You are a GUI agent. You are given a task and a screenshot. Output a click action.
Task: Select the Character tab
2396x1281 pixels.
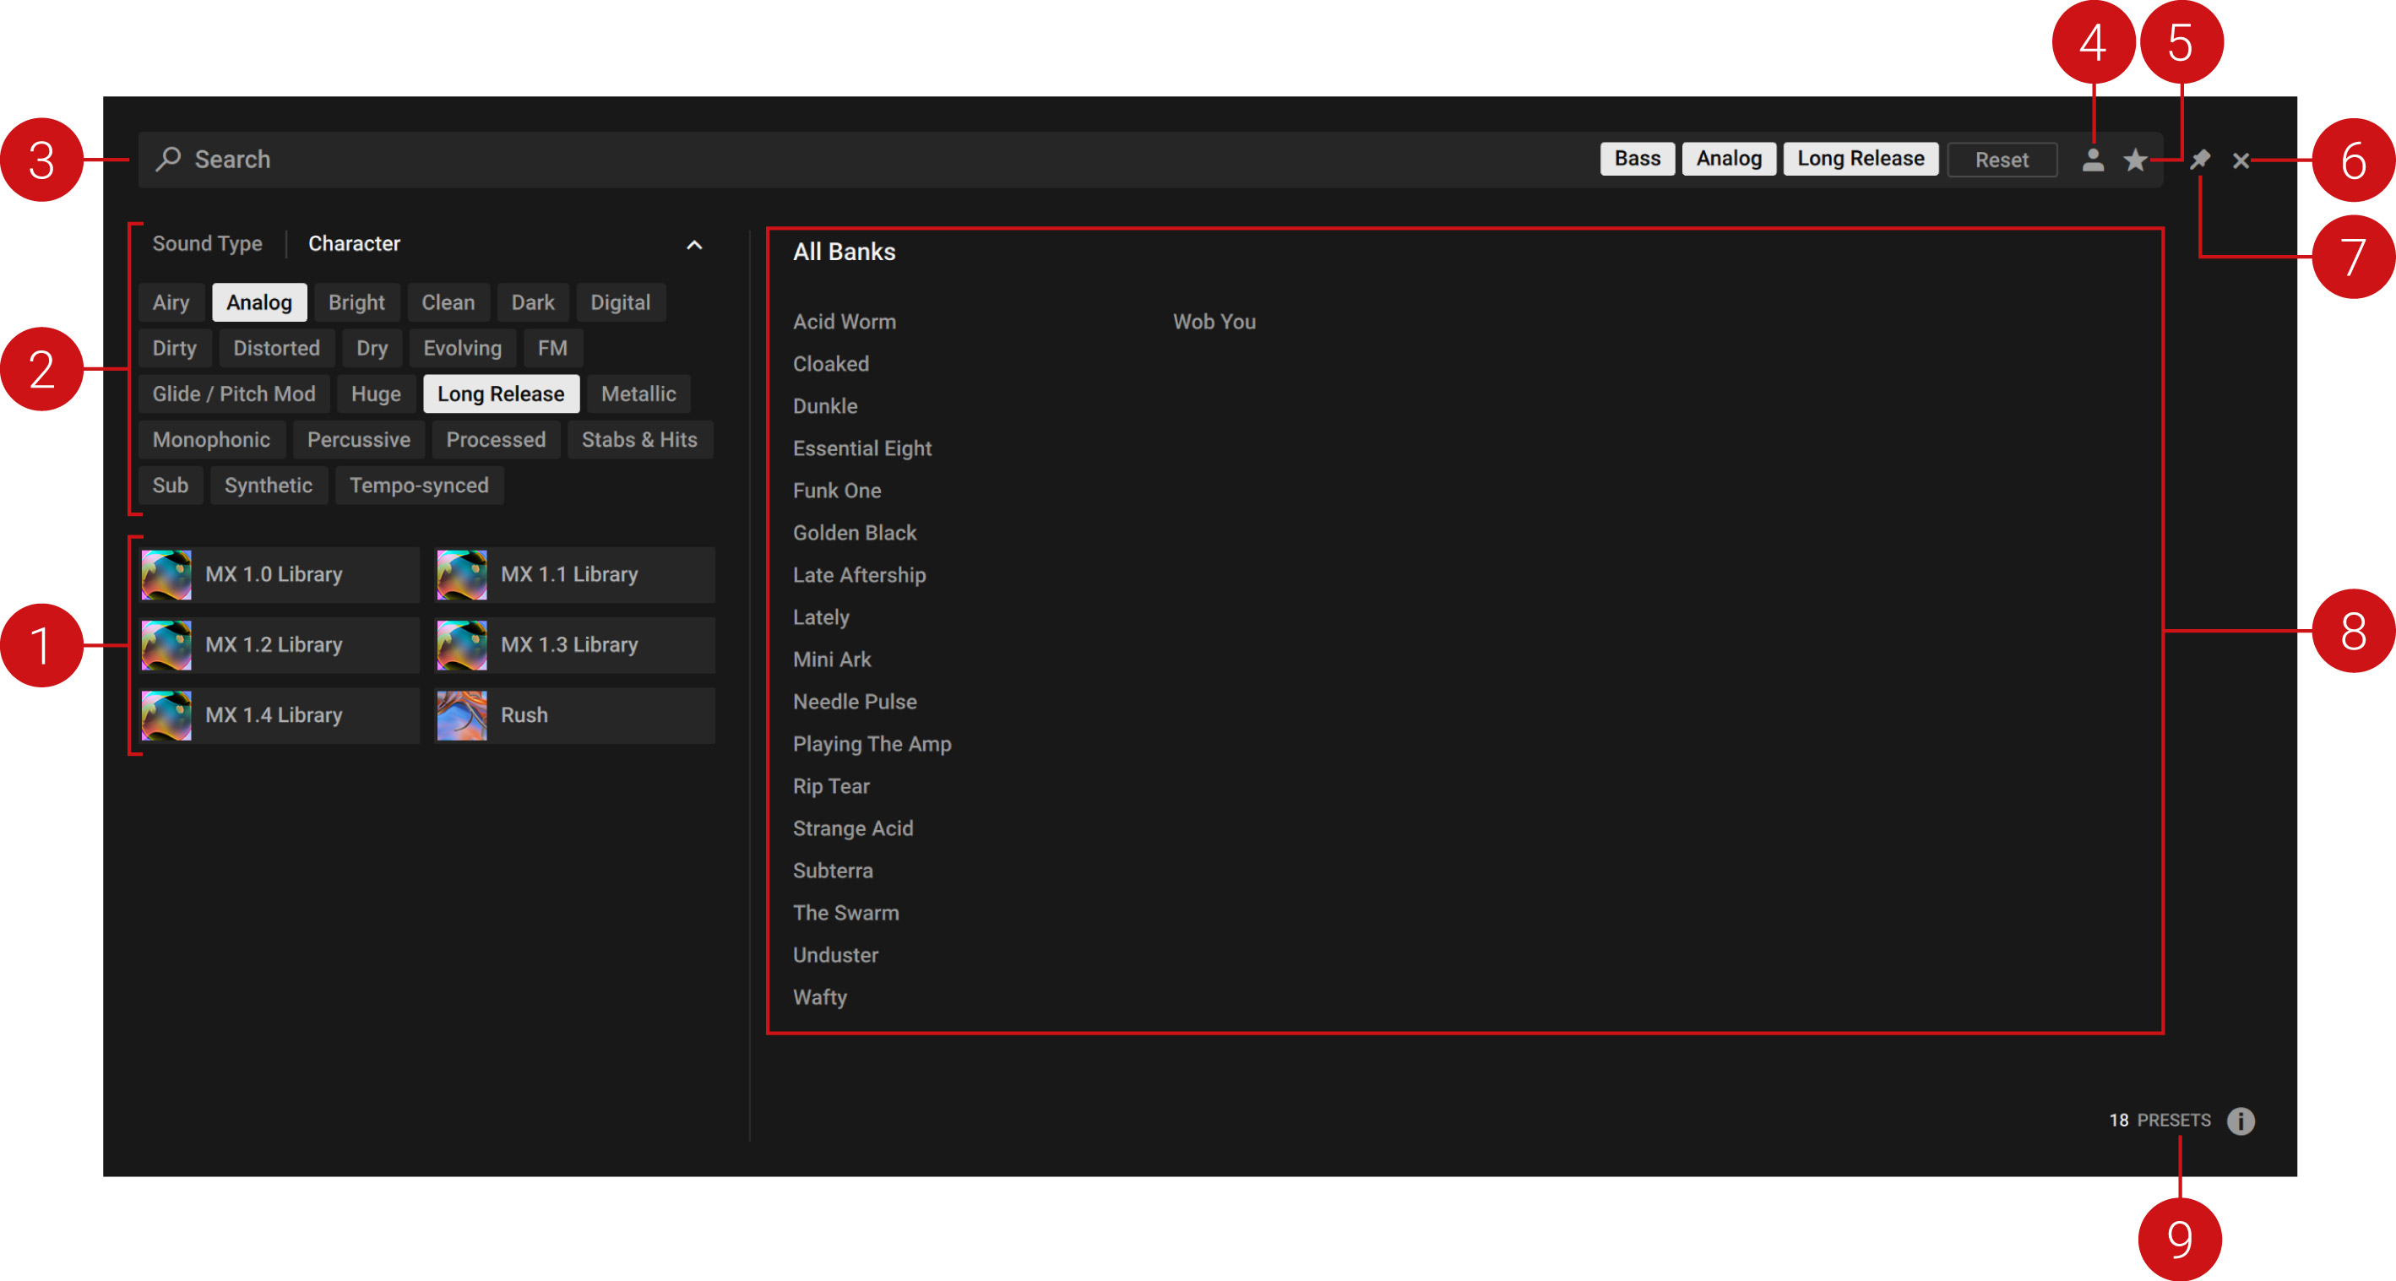354,244
